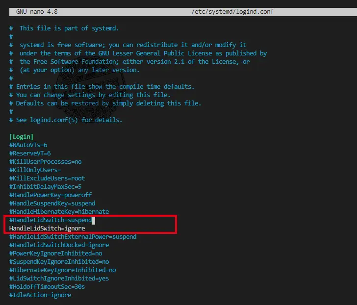357x305 pixels.
Task: Select the #HandleSuspendKey=suspend line
Action: coord(52,203)
